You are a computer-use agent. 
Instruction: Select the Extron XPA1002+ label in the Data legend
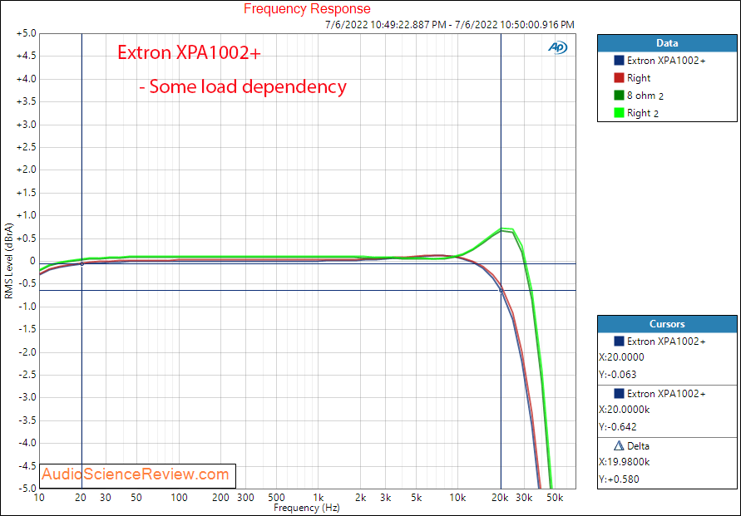click(x=666, y=61)
